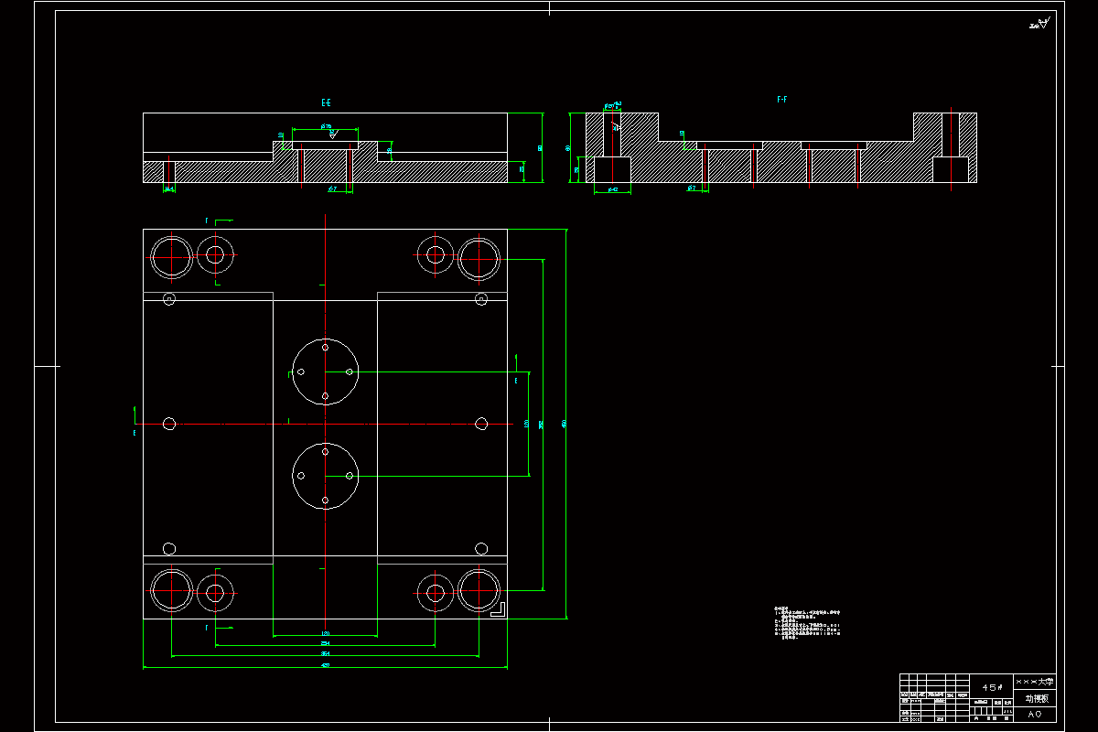Select the 450 overall height dimension
1098x732 pixels.
click(564, 424)
